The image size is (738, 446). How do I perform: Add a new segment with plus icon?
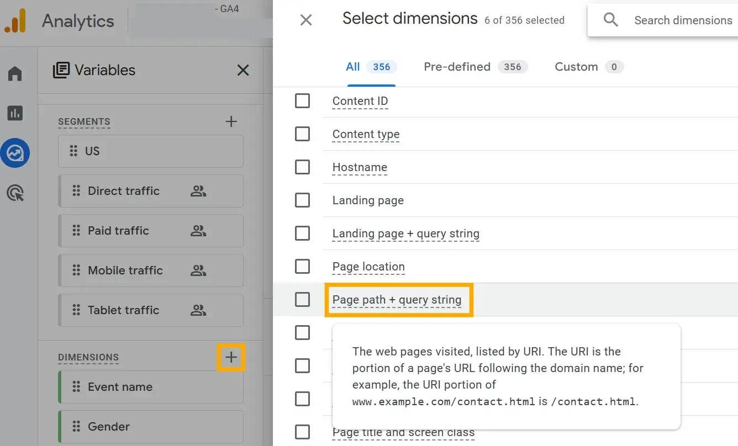click(x=231, y=121)
